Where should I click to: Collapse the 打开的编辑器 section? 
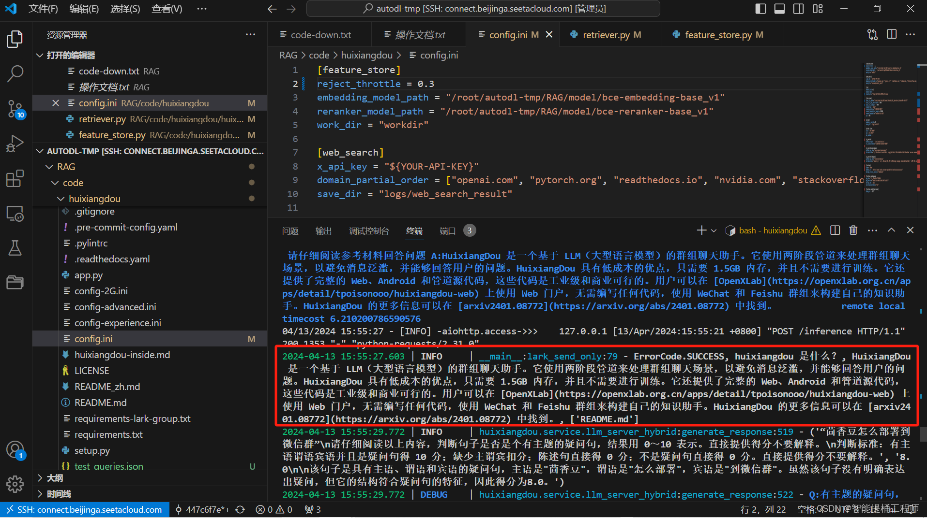pyautogui.click(x=150, y=55)
